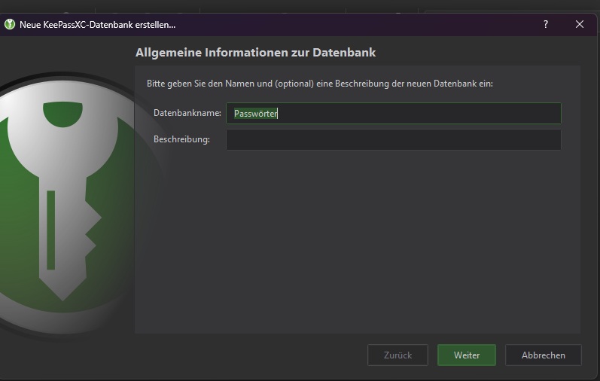Click the disabled Zurück button
The width and height of the screenshot is (600, 381).
[397, 355]
